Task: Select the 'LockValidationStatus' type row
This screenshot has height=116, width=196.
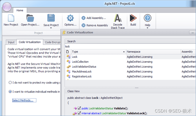Action: 130,67
